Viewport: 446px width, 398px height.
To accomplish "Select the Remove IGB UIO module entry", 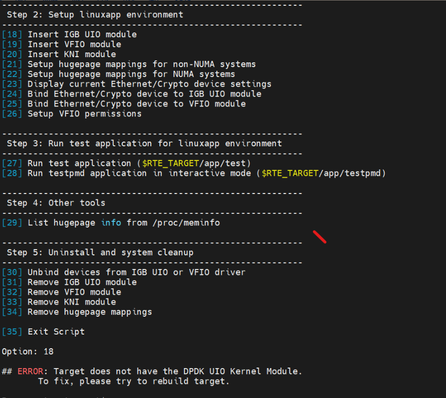I will point(82,282).
